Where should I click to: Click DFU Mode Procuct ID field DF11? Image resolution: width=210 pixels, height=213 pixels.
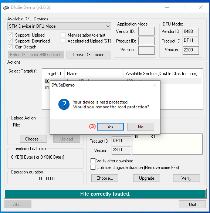[x=191, y=41]
